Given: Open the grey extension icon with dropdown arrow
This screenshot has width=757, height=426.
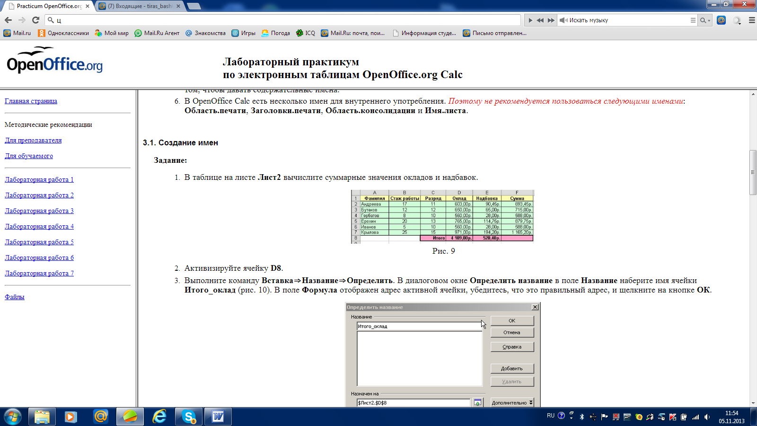Looking at the screenshot, I should 737,20.
